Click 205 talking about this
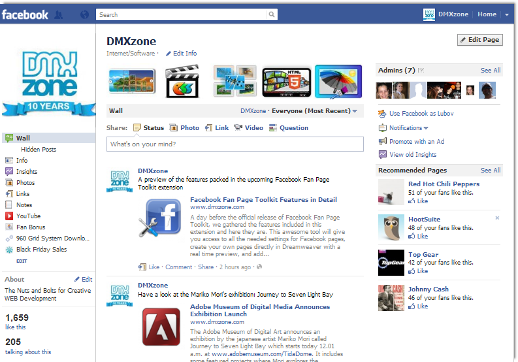Image resolution: width=518 pixels, height=362 pixels. pyautogui.click(x=28, y=346)
